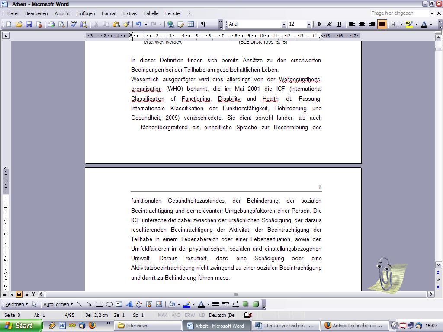Insert WordArt from the drawing toolbar
The height and width of the screenshot is (332, 443).
[x=129, y=304]
